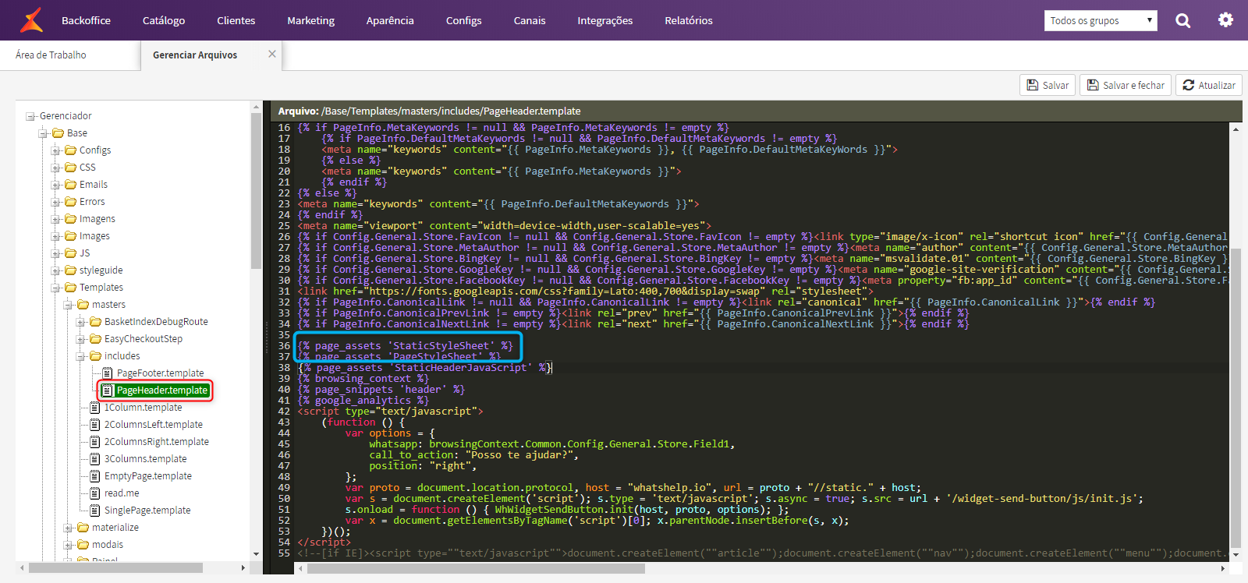Expand the Images folder node
The height and width of the screenshot is (583, 1248).
pos(55,237)
